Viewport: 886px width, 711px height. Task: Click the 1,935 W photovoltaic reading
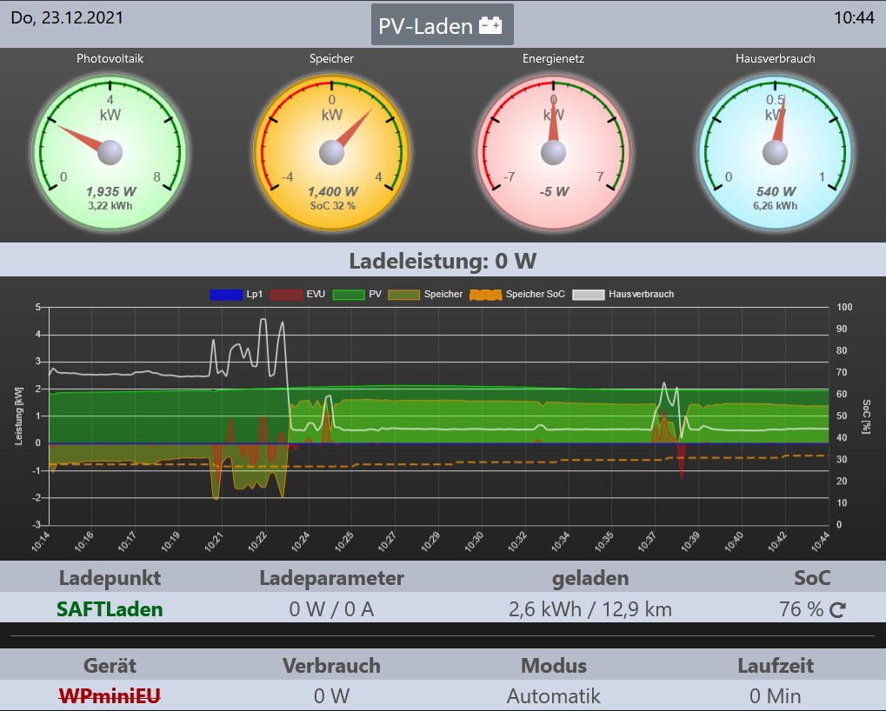[x=110, y=192]
